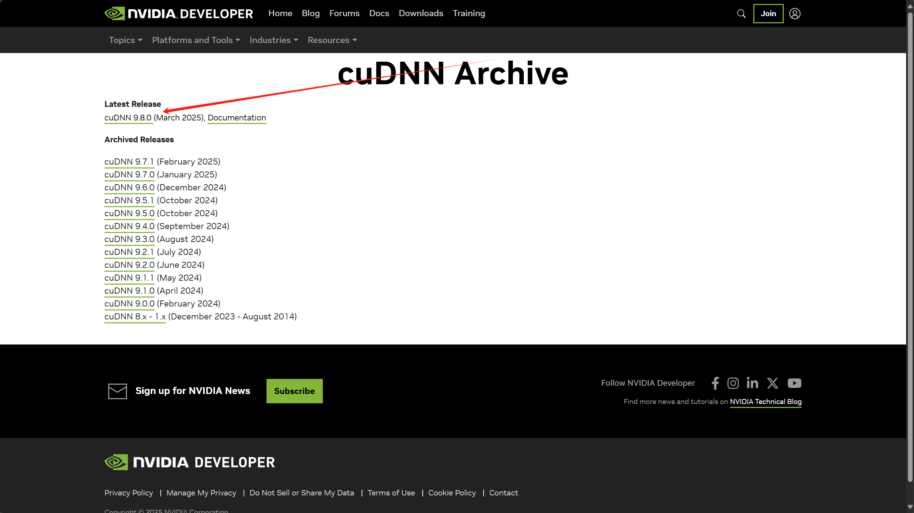Open the user account profile icon
The height and width of the screenshot is (513, 914).
pos(795,14)
